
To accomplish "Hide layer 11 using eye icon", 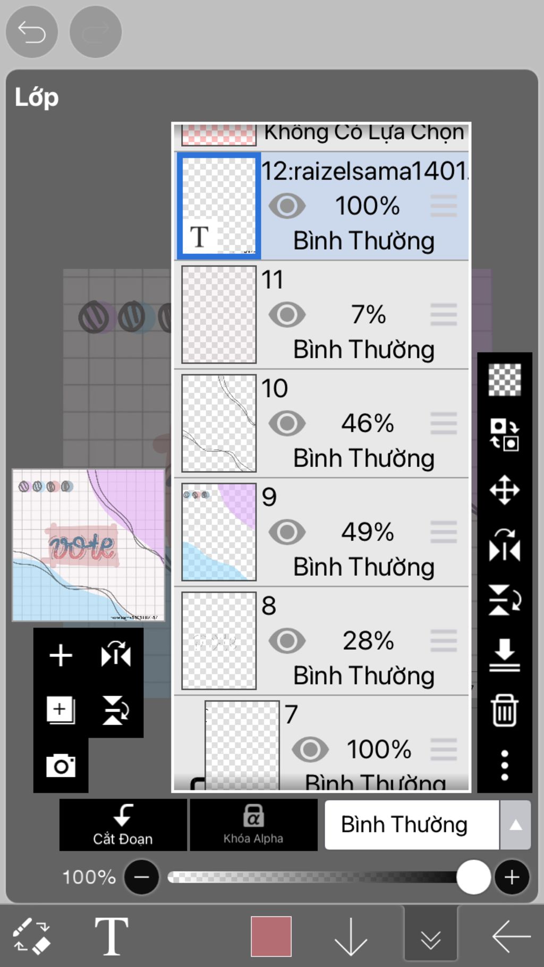I will coord(287,315).
